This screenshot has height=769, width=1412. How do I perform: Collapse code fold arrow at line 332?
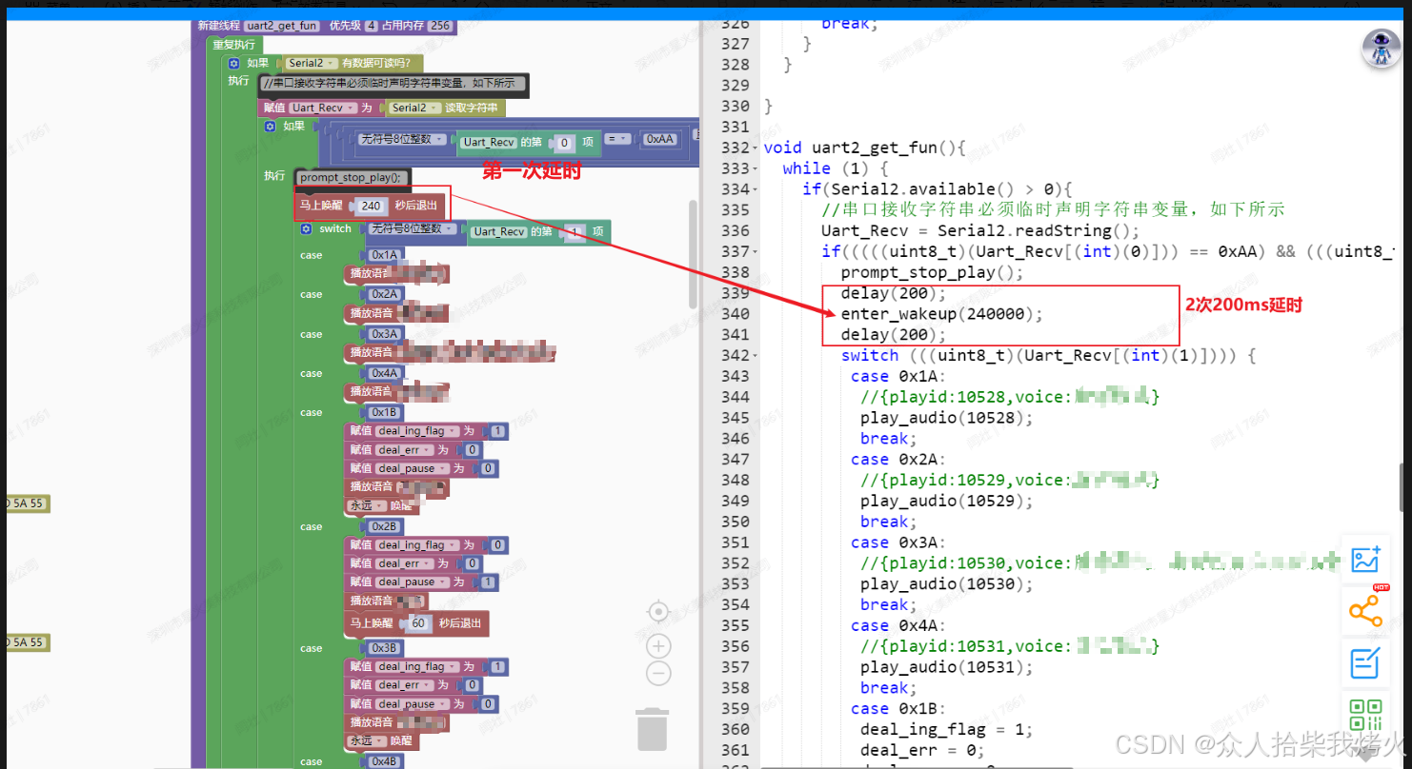[755, 148]
